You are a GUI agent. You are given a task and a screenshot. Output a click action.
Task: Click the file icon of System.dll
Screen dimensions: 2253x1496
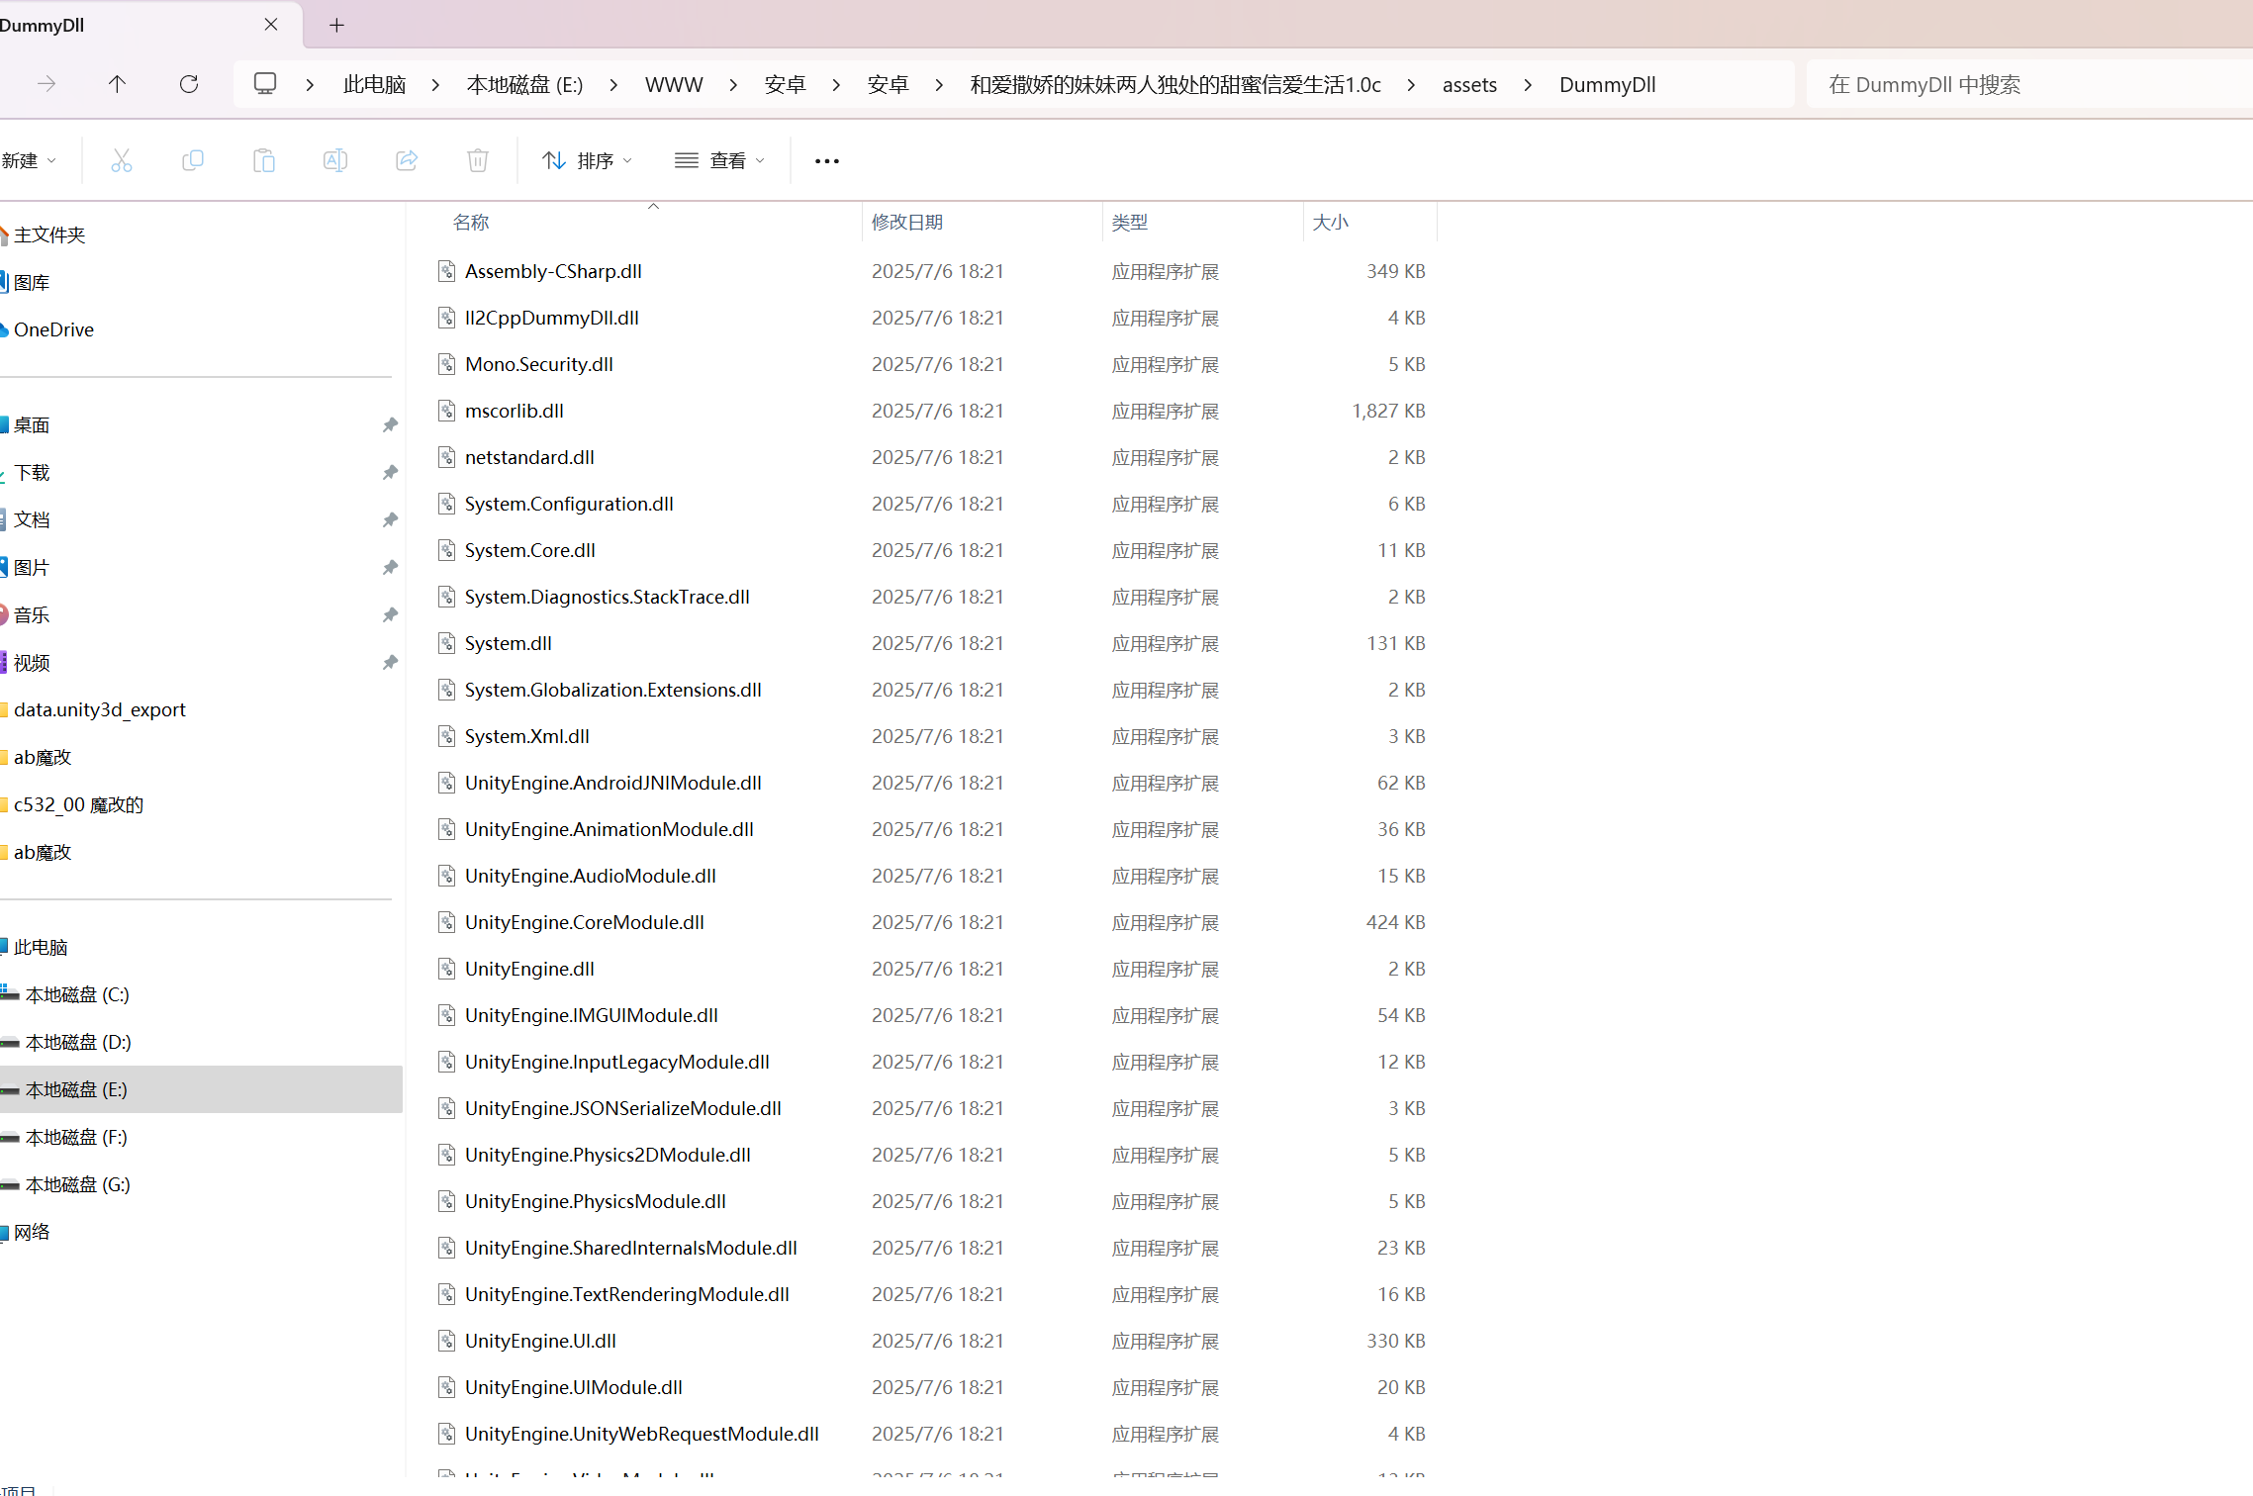click(x=447, y=643)
